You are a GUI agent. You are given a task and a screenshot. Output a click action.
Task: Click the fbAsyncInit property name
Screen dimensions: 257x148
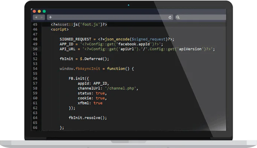pos(88,69)
